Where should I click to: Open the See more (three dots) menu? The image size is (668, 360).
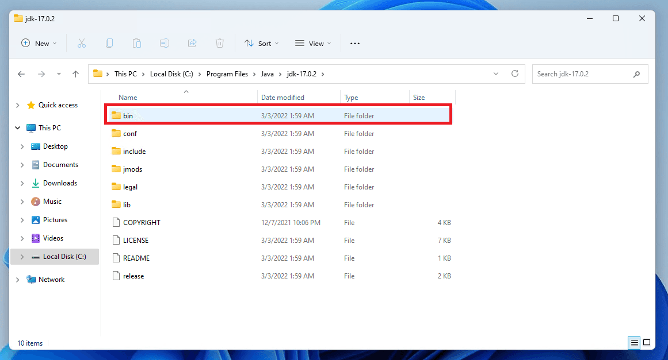(355, 44)
